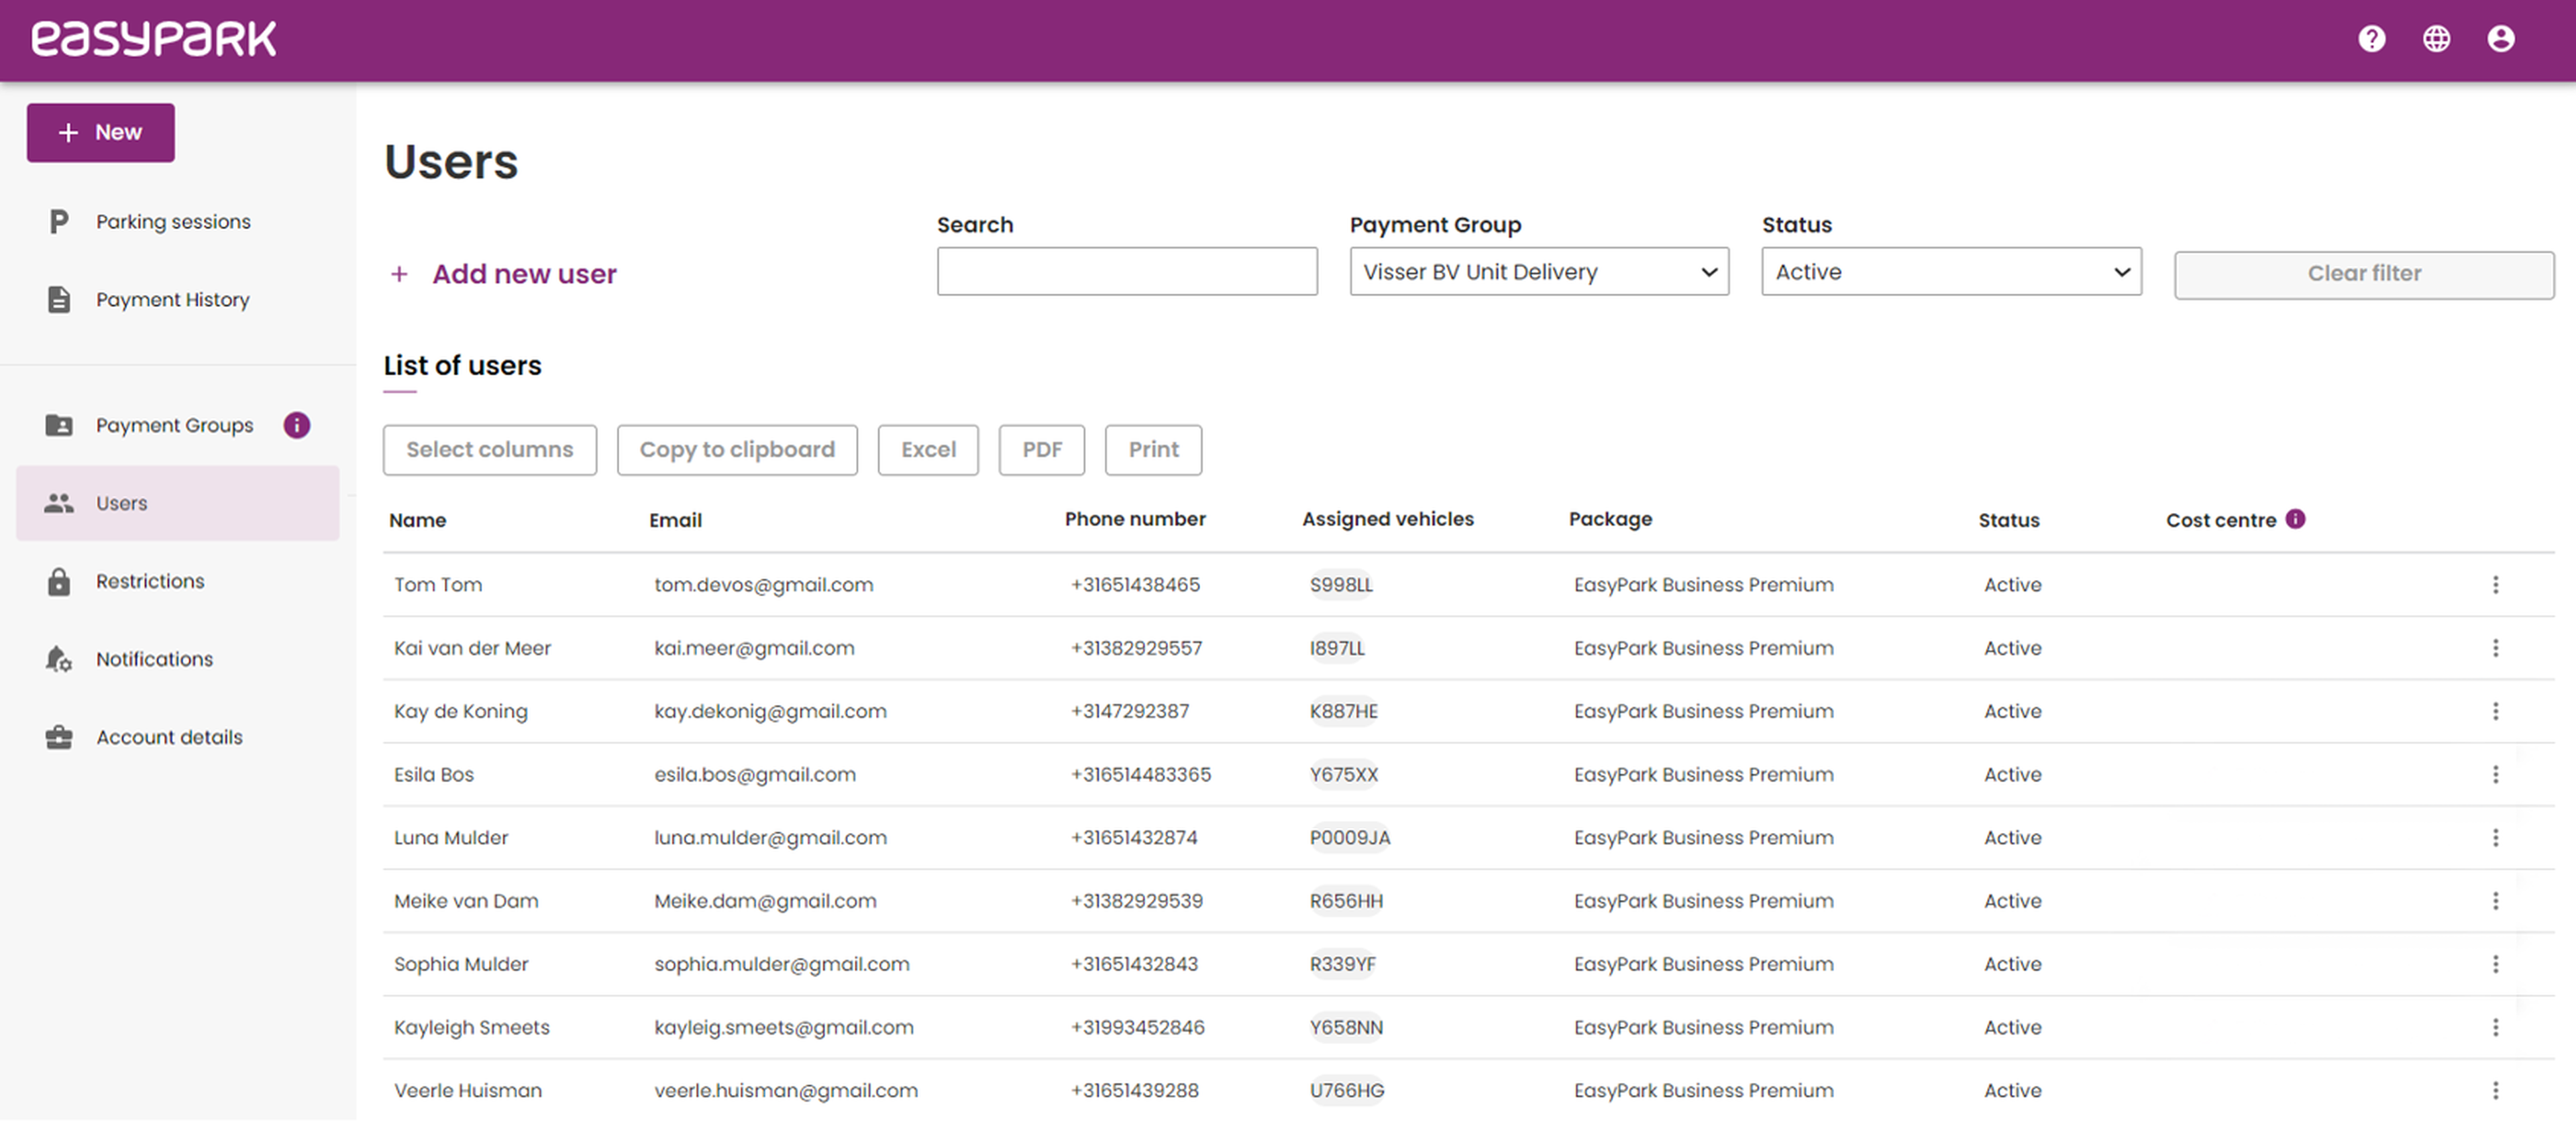The image size is (2576, 1126).
Task: Click vehicle tag K887HE
Action: [x=1343, y=710]
